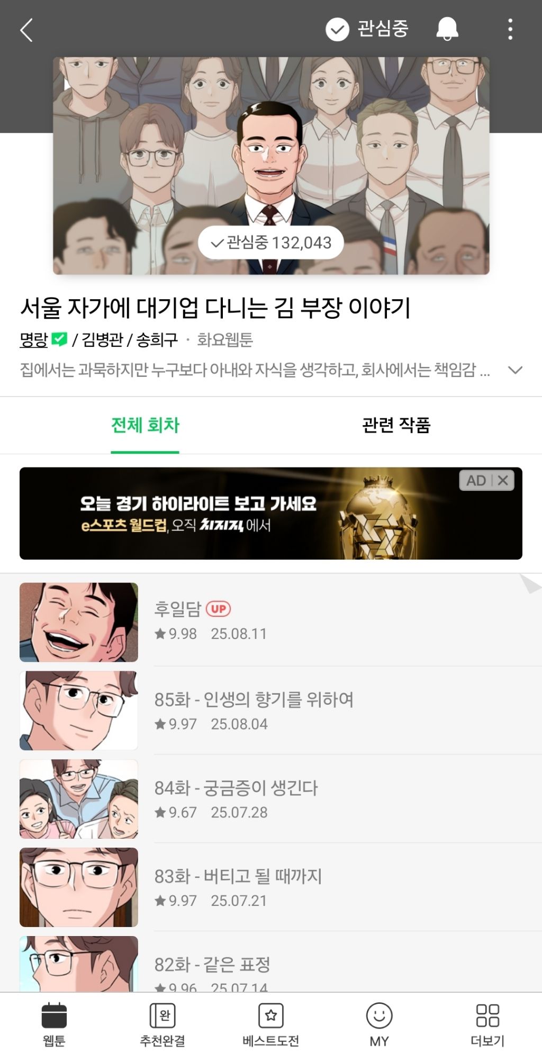Open the three-dot overflow menu
Viewport: 542px width, 1061px height.
[510, 29]
